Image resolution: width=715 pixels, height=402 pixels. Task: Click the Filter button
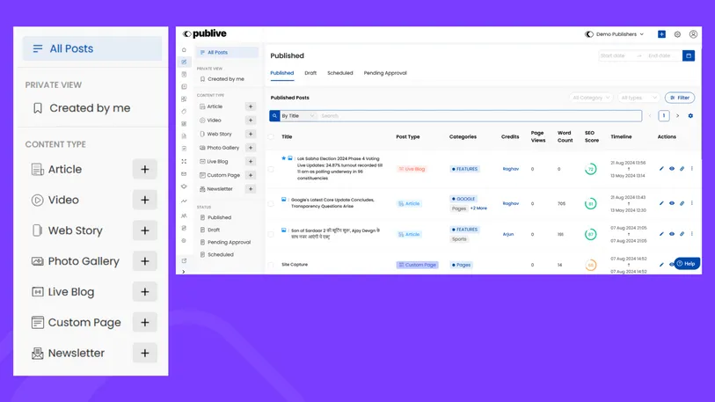pos(679,98)
